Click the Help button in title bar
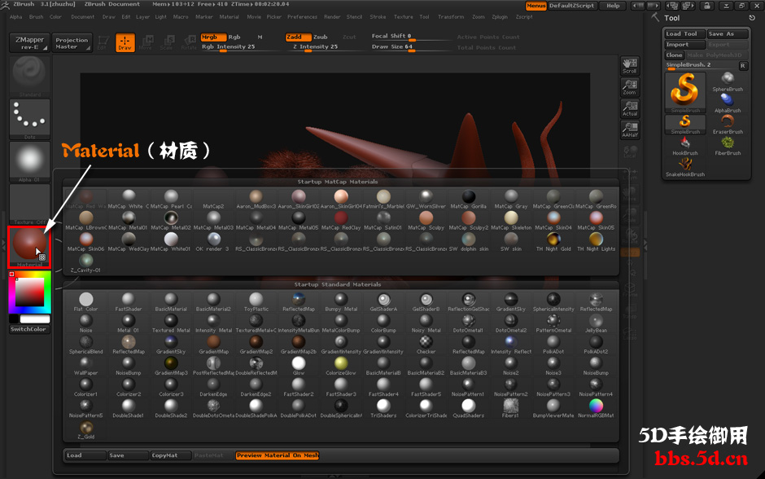 point(613,6)
